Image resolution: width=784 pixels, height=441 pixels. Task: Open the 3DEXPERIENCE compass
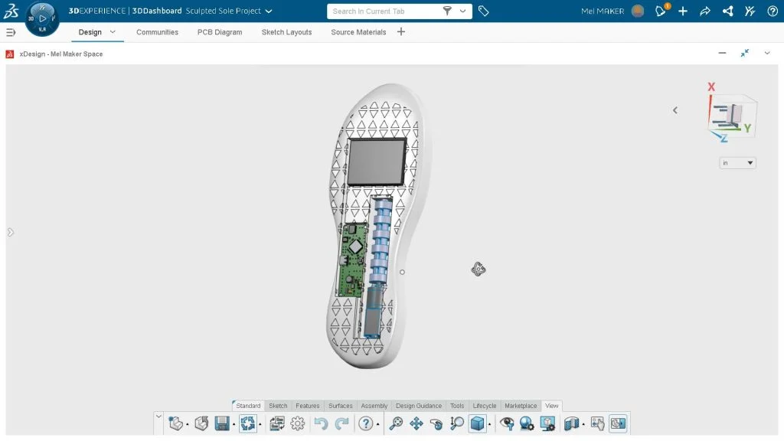tap(42, 18)
